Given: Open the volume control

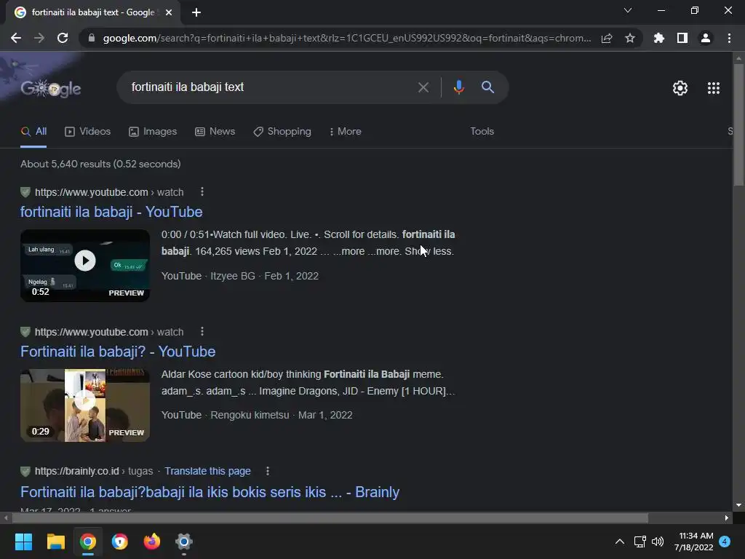Looking at the screenshot, I should pyautogui.click(x=658, y=542).
